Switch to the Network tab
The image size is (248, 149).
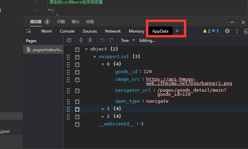[x=113, y=31]
